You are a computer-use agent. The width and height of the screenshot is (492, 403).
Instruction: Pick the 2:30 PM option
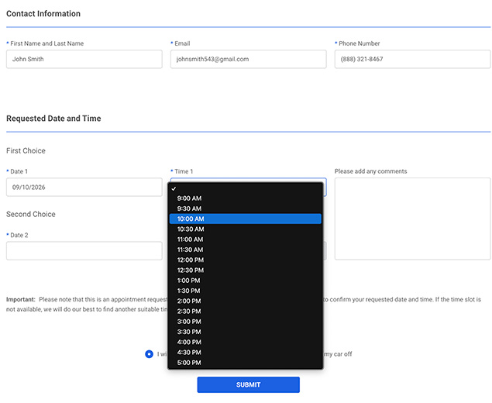coord(246,312)
